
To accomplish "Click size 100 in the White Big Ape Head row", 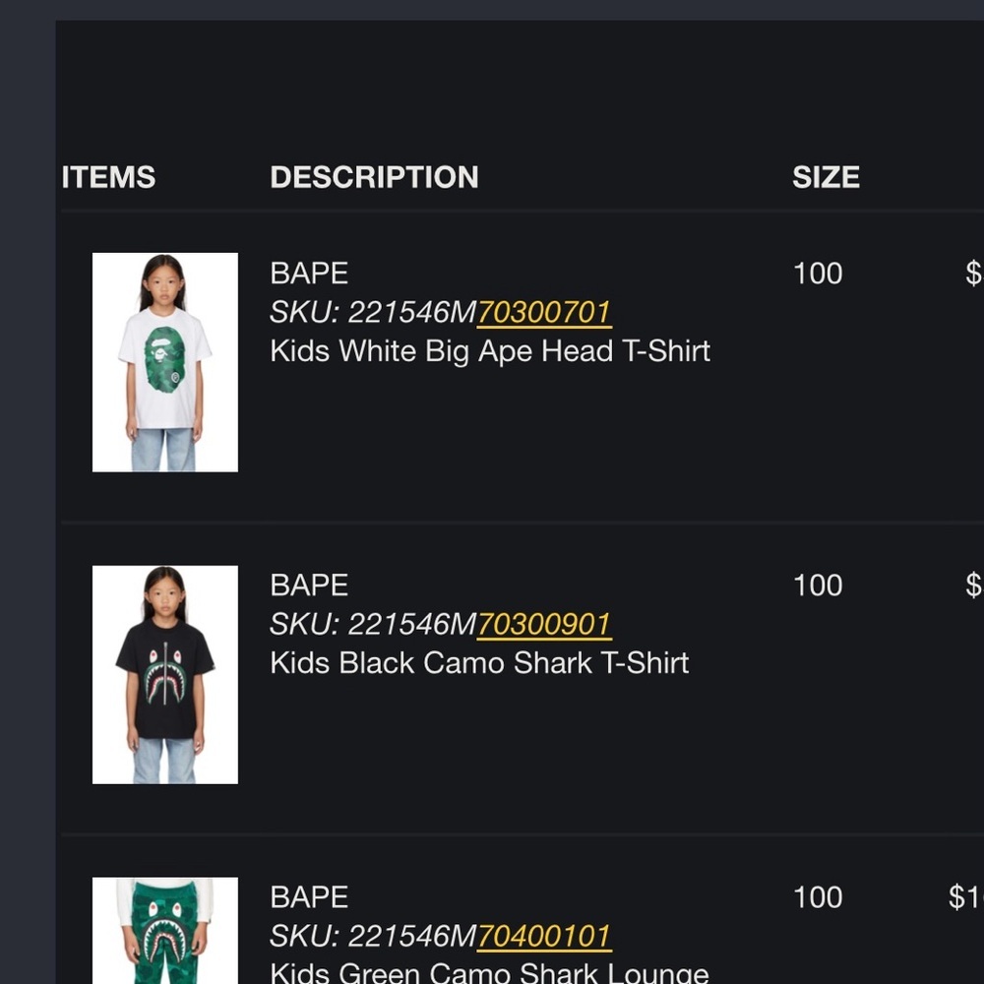I will click(x=818, y=273).
